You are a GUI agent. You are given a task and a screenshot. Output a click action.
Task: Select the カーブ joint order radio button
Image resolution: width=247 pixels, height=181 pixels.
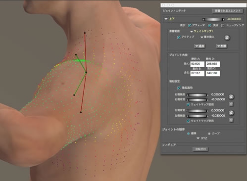(x=209, y=134)
